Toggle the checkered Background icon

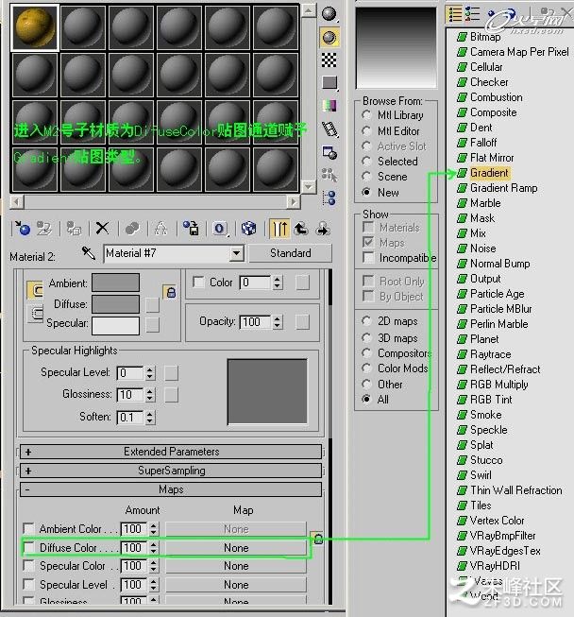(329, 60)
